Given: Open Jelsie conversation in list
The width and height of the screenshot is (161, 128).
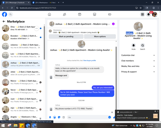Looking at the screenshot, I should pyautogui.click(x=22, y=73).
